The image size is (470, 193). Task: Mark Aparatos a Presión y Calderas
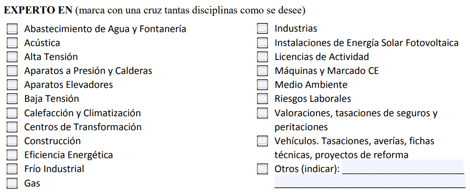click(x=12, y=71)
